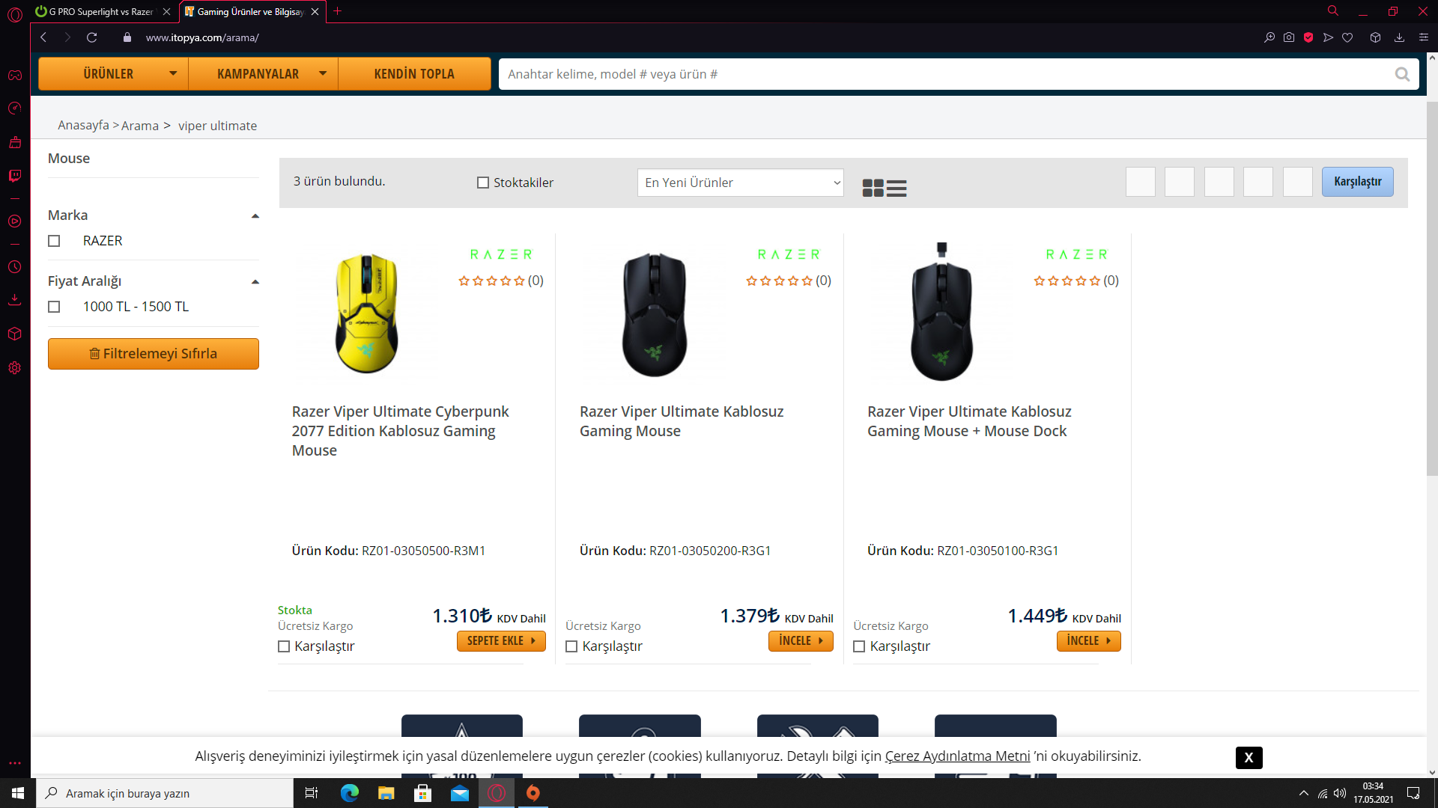
Task: Click the keyword search input field
Action: pyautogui.click(x=944, y=74)
